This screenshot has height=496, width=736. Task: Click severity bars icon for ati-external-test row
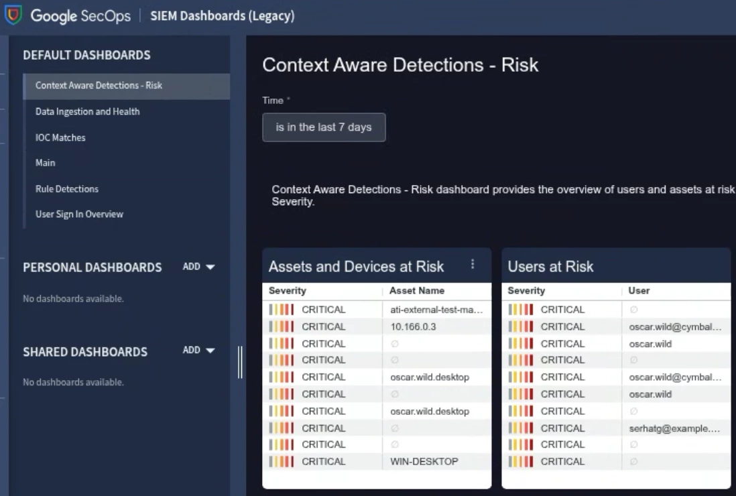tap(282, 310)
